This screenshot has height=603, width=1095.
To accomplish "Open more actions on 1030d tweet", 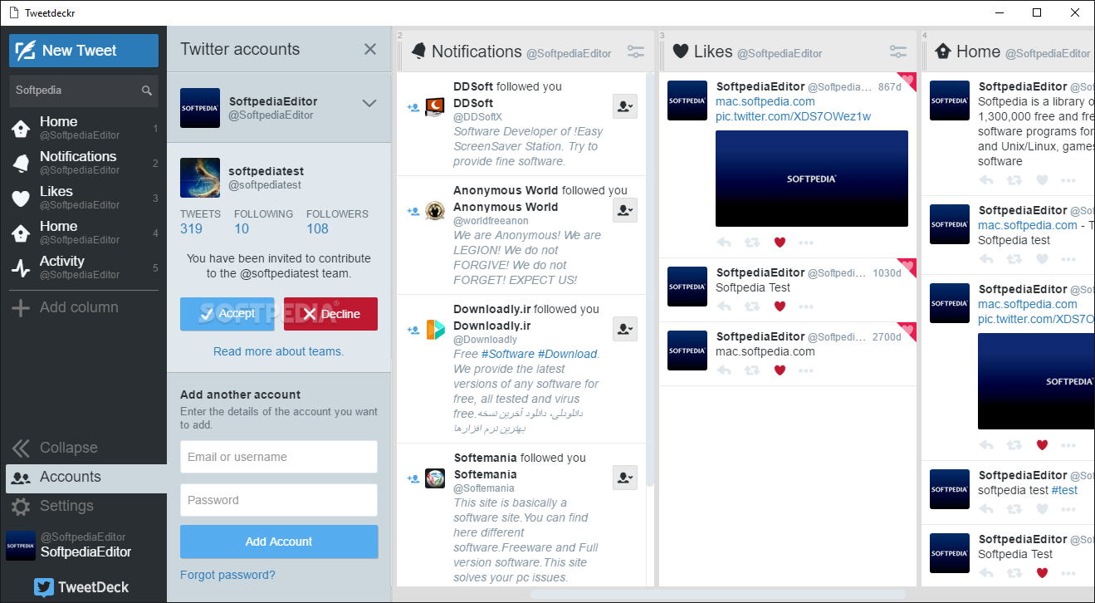I will pyautogui.click(x=806, y=306).
